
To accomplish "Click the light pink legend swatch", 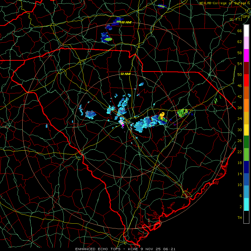I will [x=246, y=43].
